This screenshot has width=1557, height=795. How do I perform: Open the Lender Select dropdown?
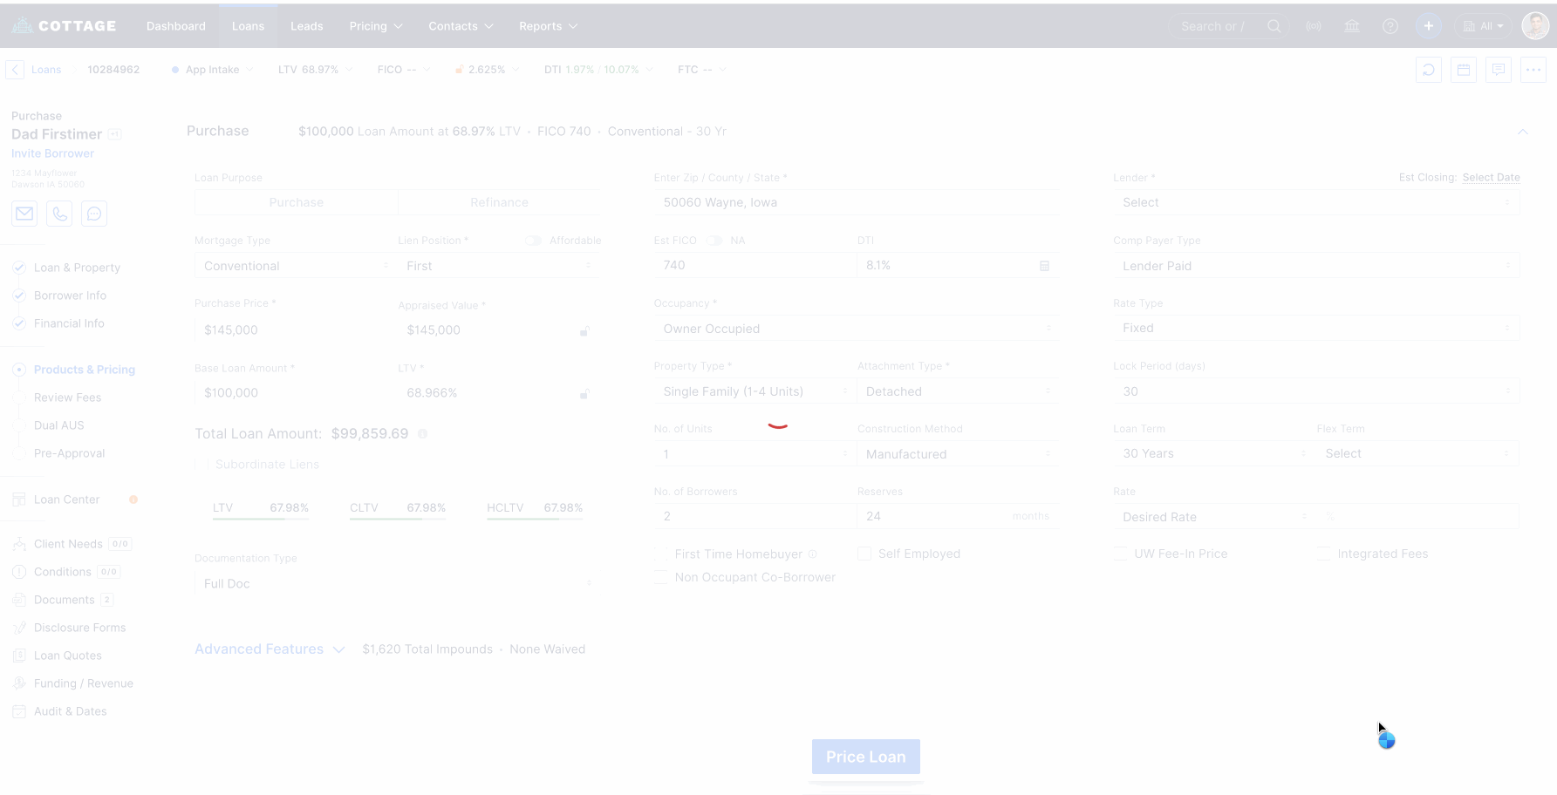click(1316, 202)
